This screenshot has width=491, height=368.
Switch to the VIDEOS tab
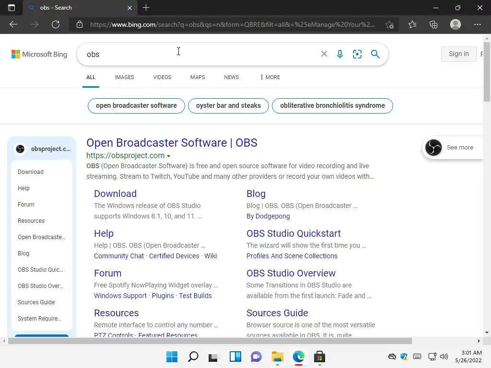click(x=162, y=77)
